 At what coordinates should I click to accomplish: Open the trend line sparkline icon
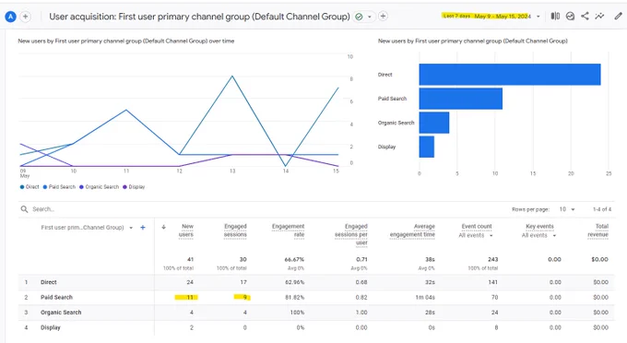599,16
